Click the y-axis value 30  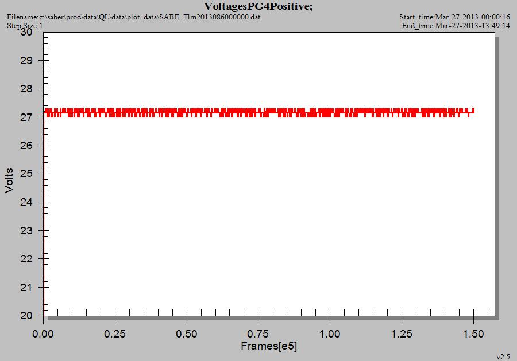coord(26,32)
